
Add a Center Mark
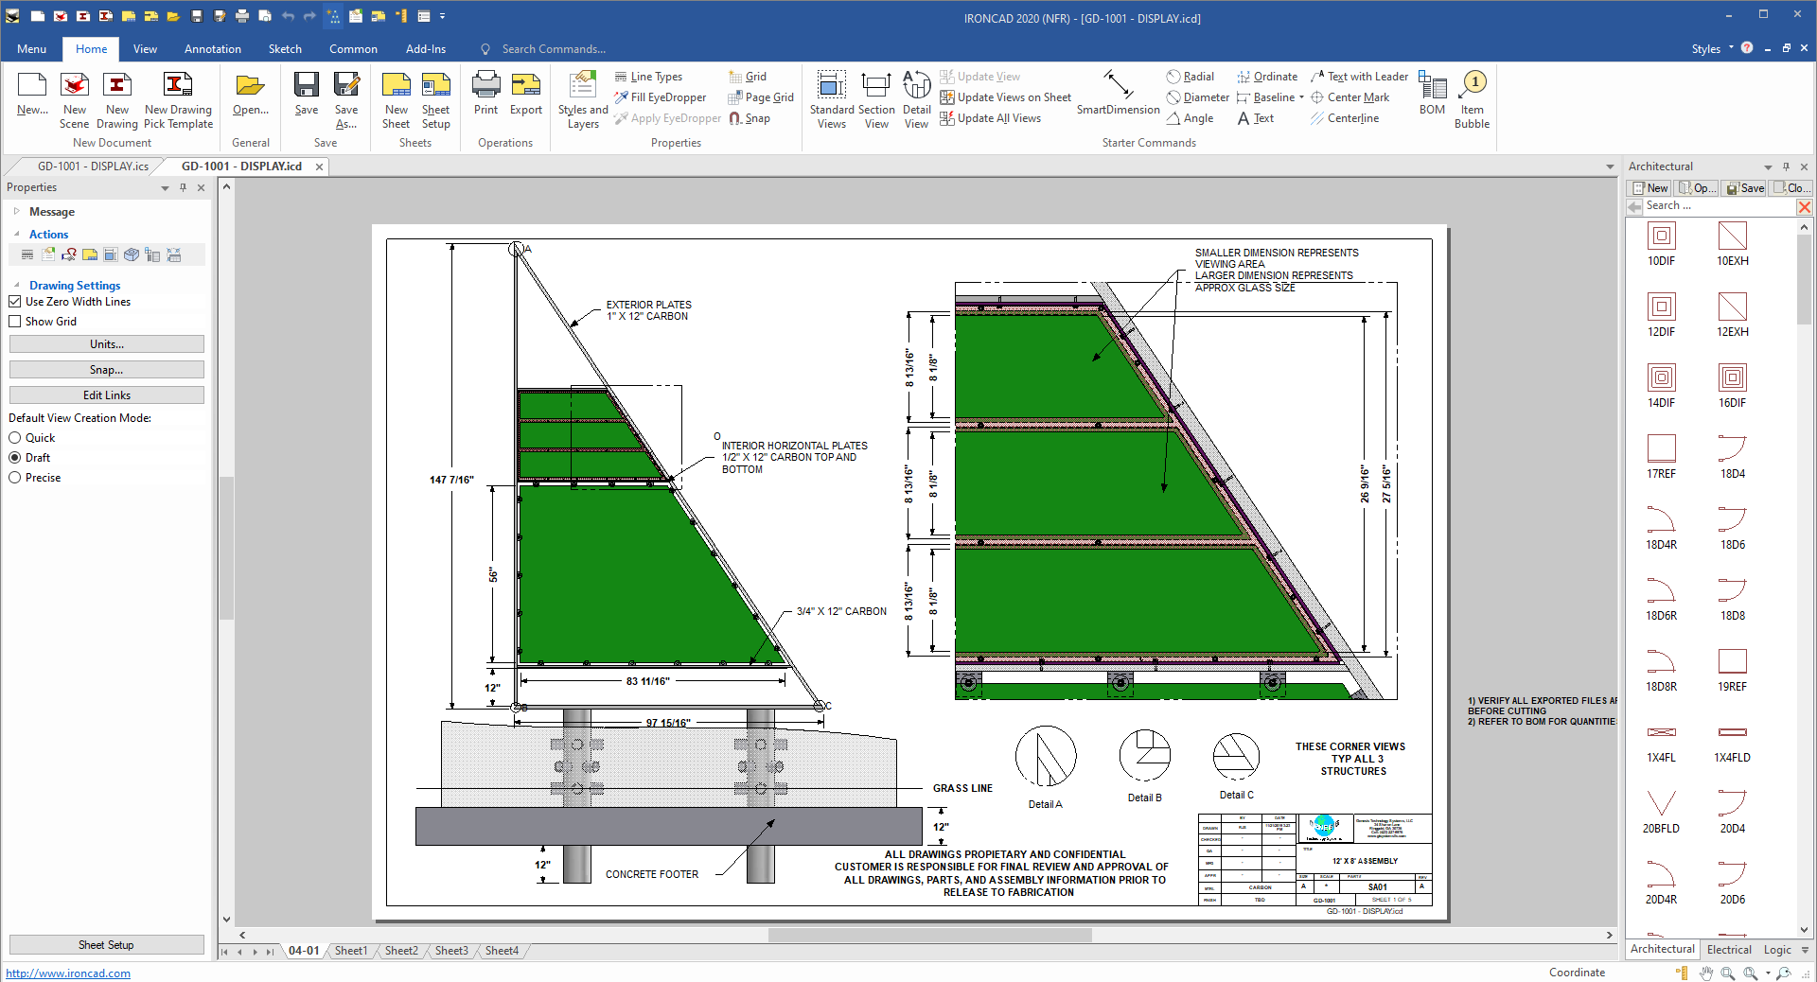point(1350,97)
